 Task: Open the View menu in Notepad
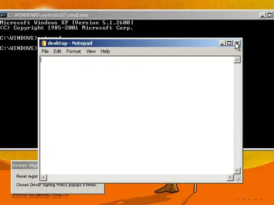point(91,51)
